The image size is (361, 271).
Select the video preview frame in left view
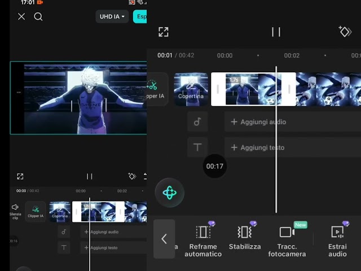coord(78,98)
